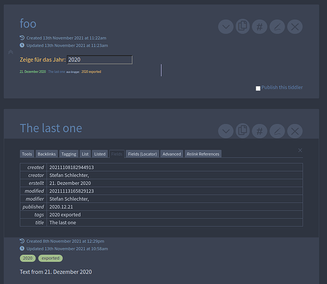Select the Relink References tab

point(203,154)
